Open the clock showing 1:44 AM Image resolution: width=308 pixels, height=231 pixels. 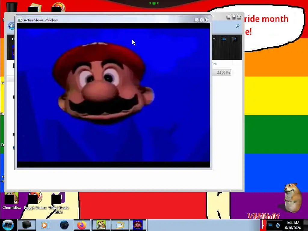click(293, 225)
